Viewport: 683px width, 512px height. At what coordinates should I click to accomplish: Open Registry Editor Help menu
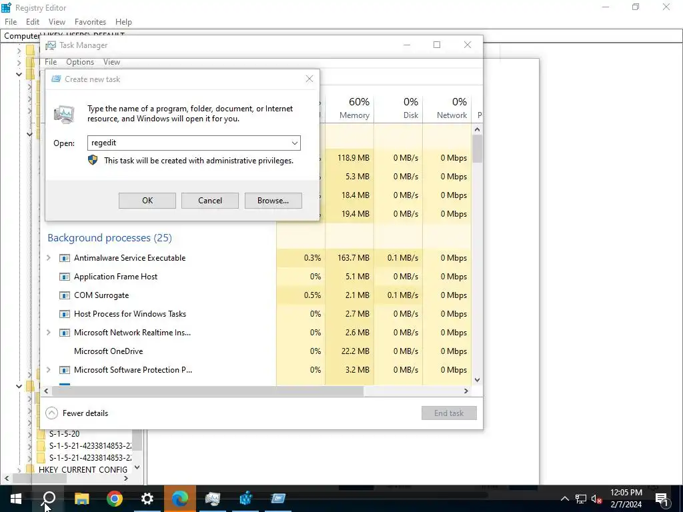pos(123,22)
